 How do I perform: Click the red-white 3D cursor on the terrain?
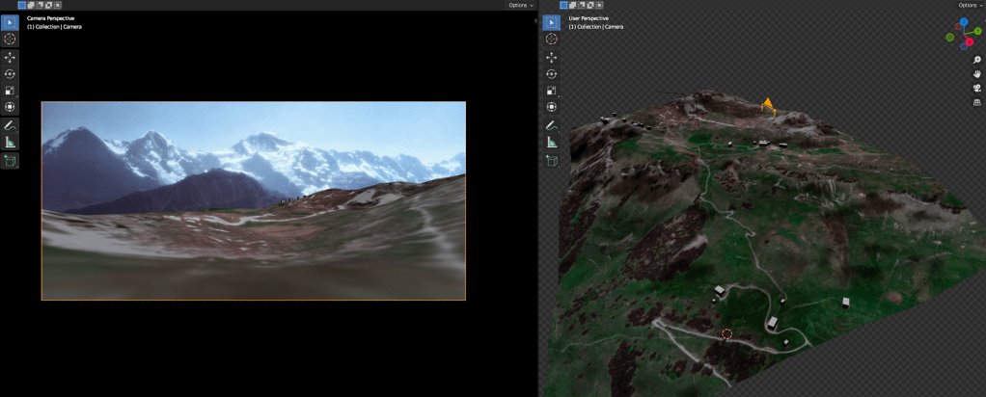pos(726,333)
